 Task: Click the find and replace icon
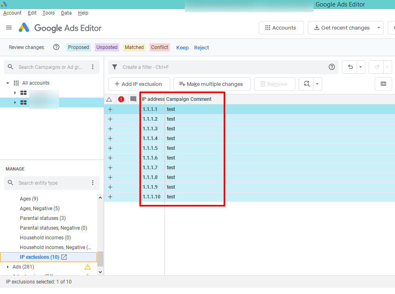point(306,84)
